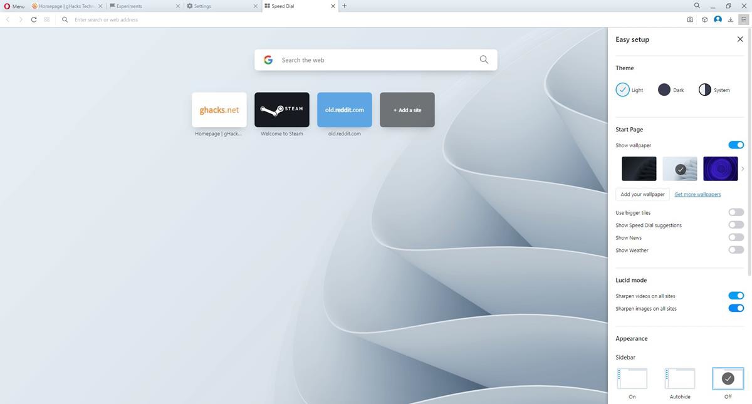
Task: Go back with the back arrow
Action: click(x=8, y=19)
